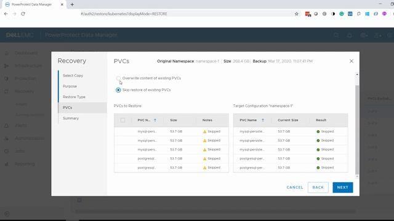Click the Windows-logo browser extension icon
This screenshot has height=221, width=394.
[367, 14]
